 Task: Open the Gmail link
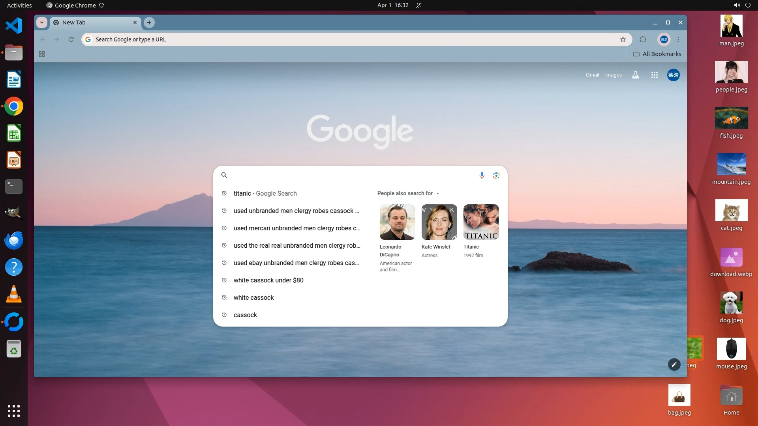[x=592, y=75]
